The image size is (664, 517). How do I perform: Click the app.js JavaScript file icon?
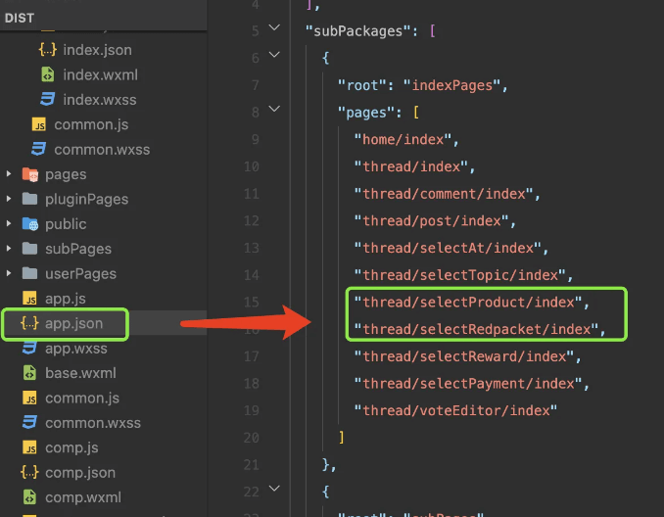tap(29, 299)
